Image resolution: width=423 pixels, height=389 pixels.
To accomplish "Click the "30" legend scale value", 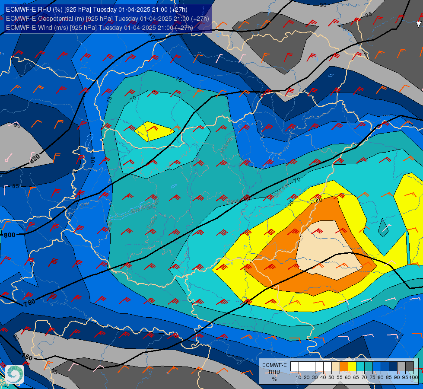I will click(315, 377).
